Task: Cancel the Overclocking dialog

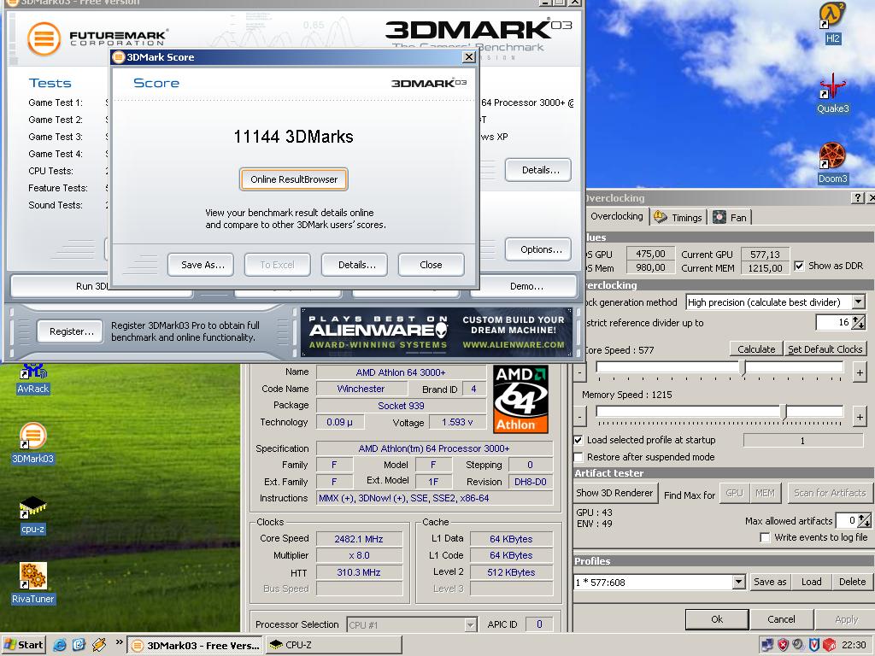Action: point(781,619)
